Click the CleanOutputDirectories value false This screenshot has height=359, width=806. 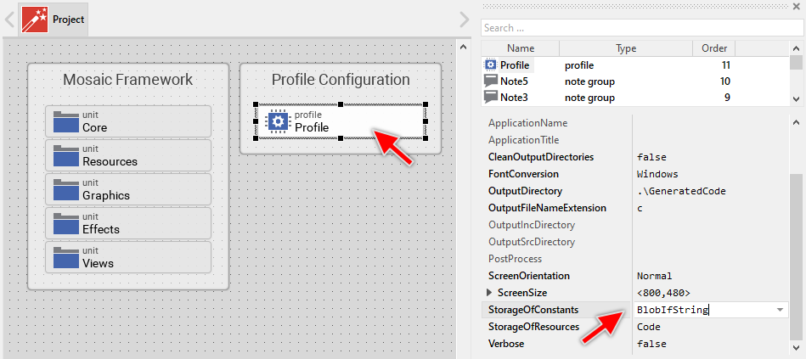(x=651, y=157)
